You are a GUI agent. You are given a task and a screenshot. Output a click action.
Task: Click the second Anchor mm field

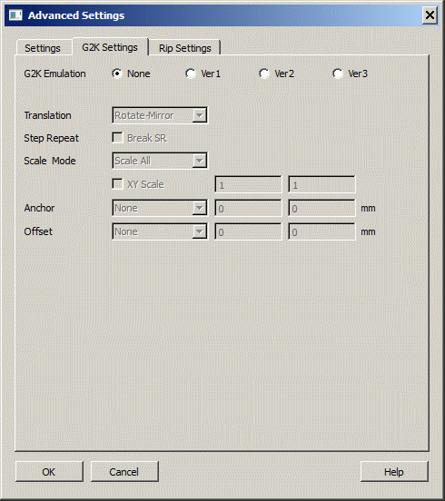[321, 209]
